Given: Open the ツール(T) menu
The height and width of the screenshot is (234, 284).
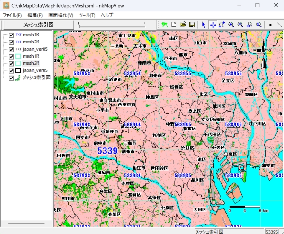Looking at the screenshot, I should [x=87, y=15].
